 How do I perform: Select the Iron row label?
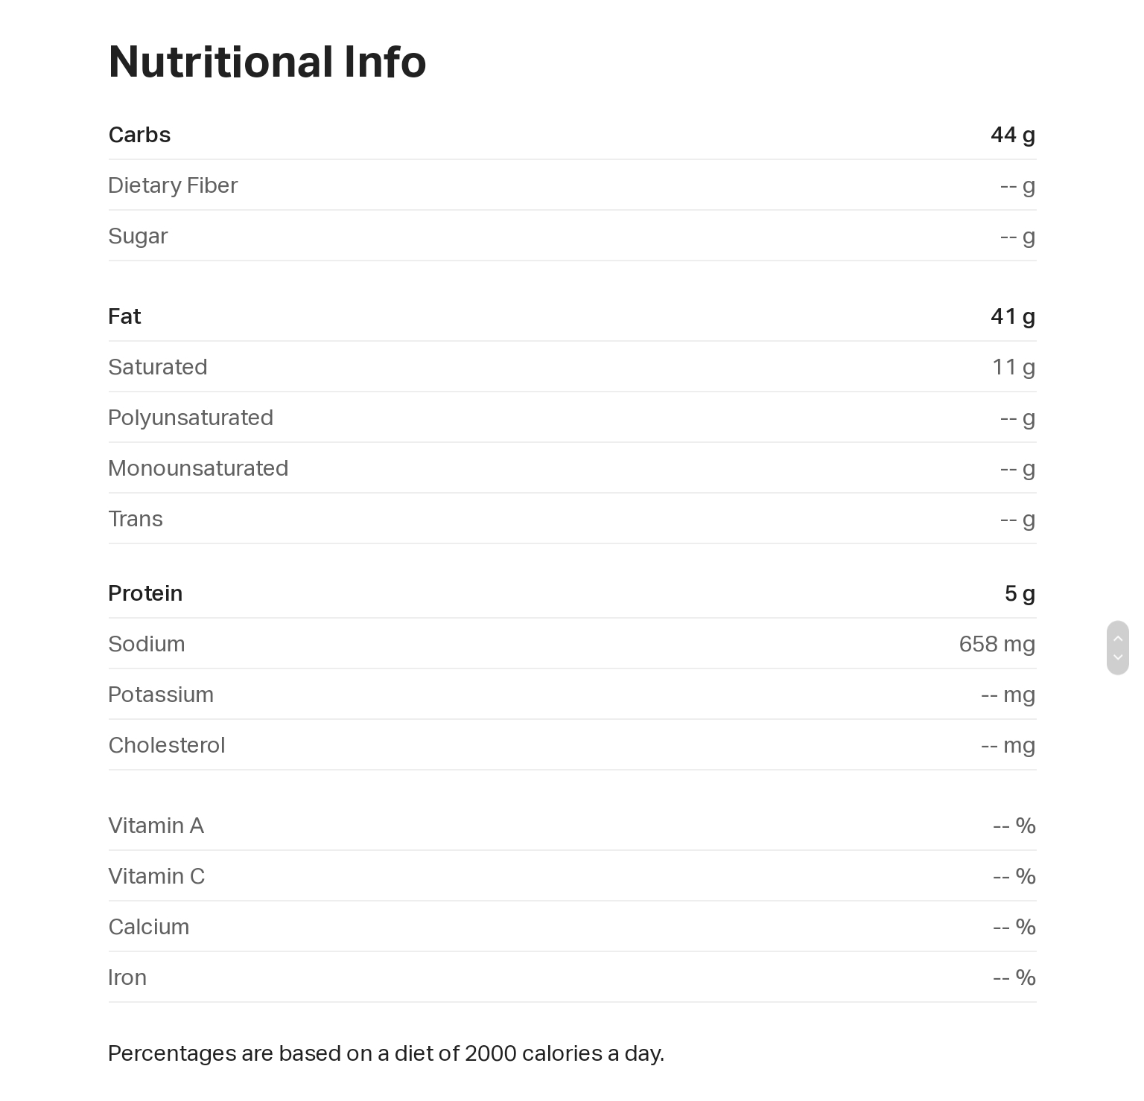(127, 977)
